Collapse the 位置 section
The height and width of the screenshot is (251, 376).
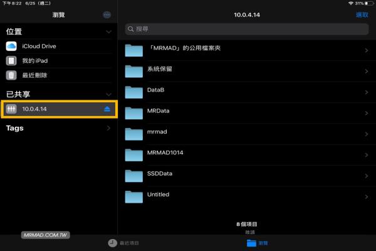pos(109,31)
